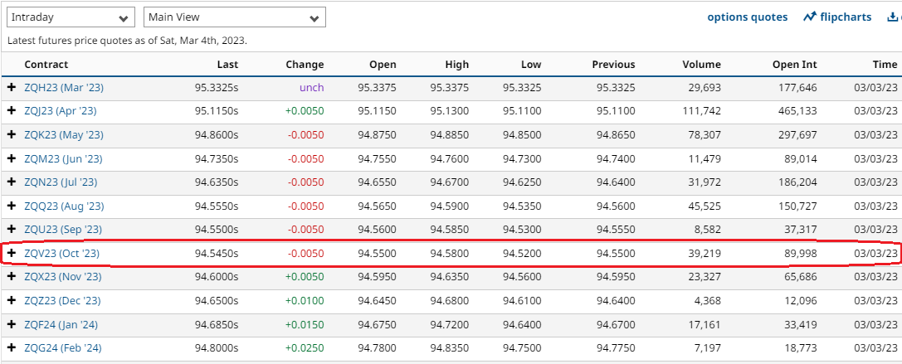Open the Intraday dropdown
Image resolution: width=902 pixels, height=364 pixels.
[71, 17]
